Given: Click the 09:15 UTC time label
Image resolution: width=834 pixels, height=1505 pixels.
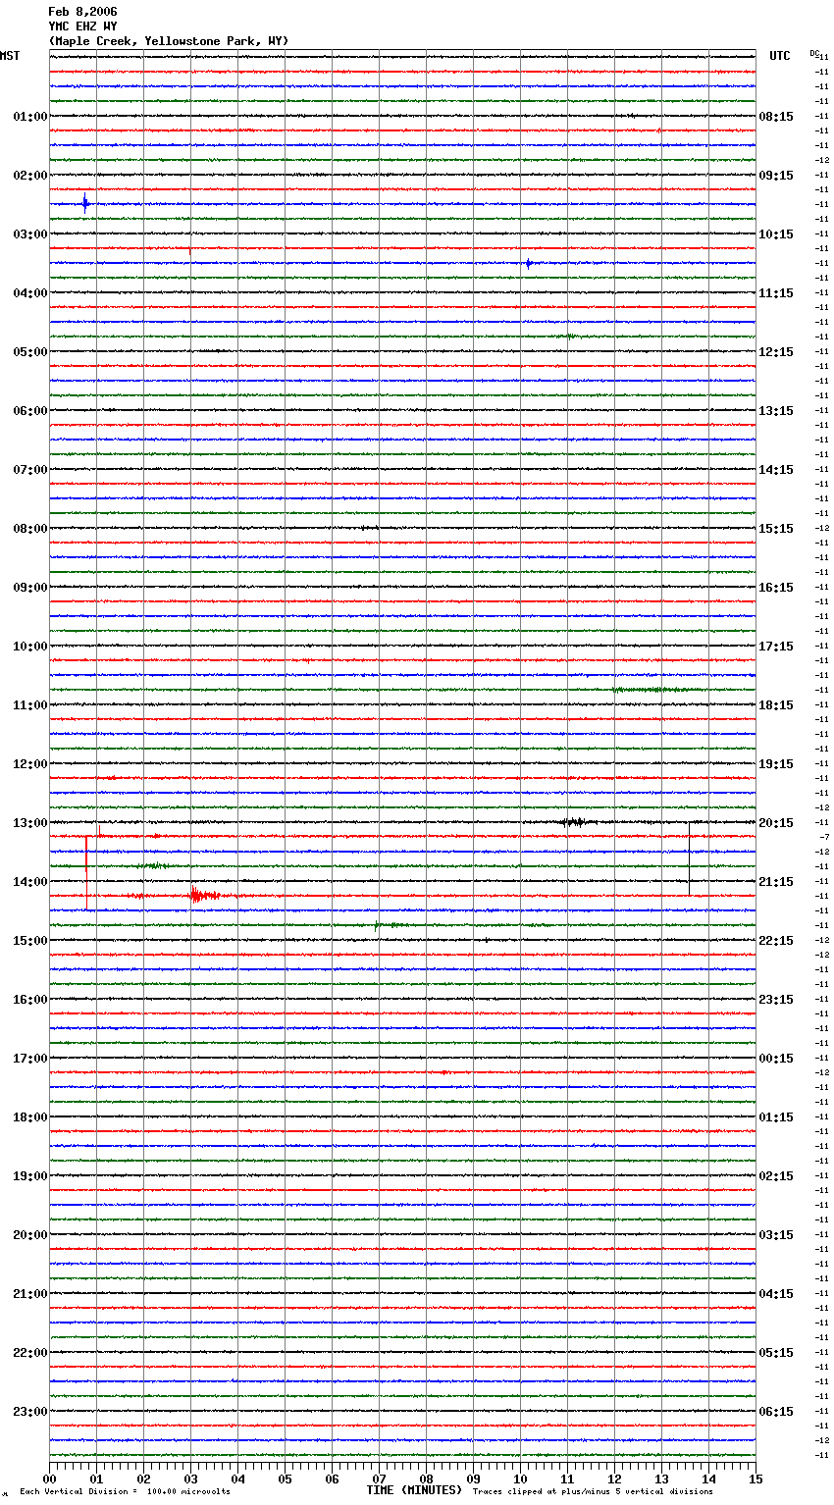Looking at the screenshot, I should [776, 176].
